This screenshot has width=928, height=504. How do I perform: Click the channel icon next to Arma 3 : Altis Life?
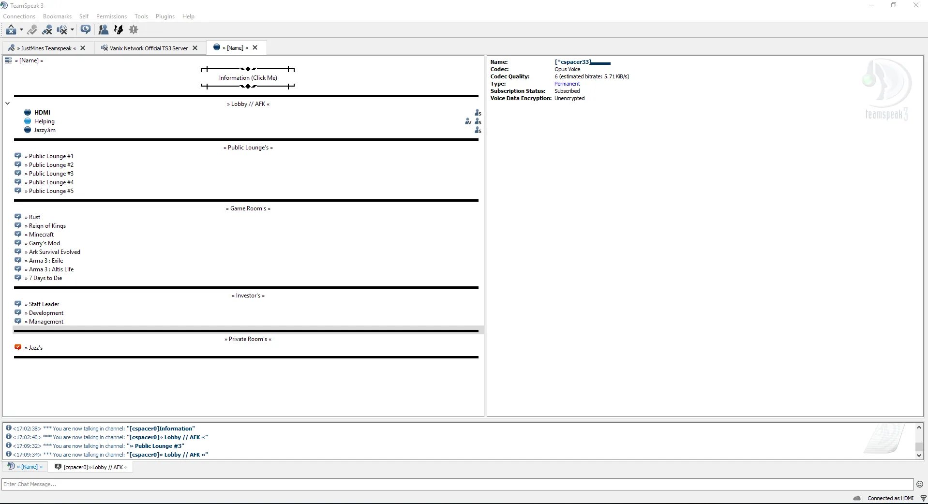tap(18, 269)
